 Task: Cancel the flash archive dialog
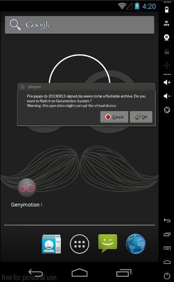coord(114,117)
